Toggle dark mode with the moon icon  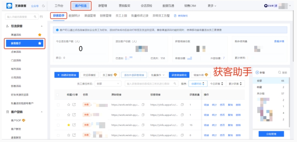click(x=43, y=6)
